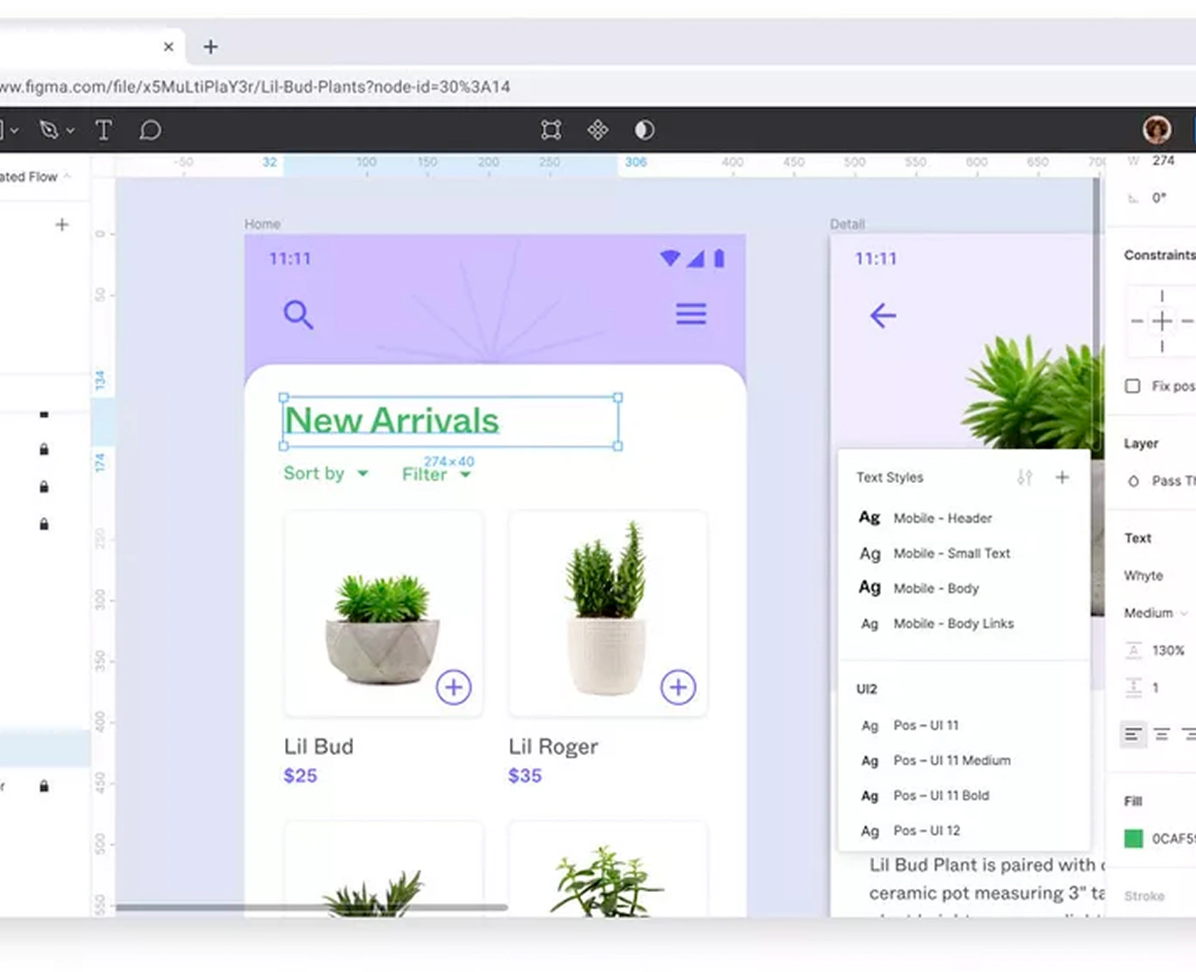Image resolution: width=1196 pixels, height=972 pixels.
Task: Click the canvas horizontal scrollbar
Action: pos(311,907)
